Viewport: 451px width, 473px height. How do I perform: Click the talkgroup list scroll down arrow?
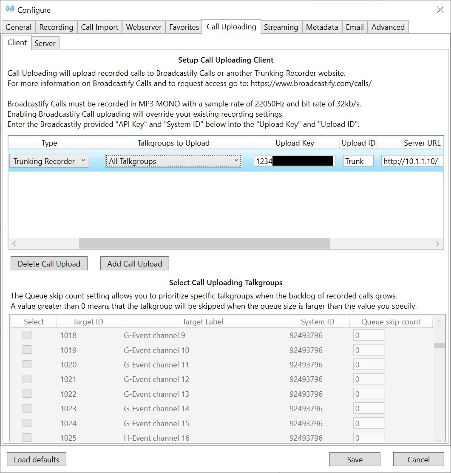(439, 440)
